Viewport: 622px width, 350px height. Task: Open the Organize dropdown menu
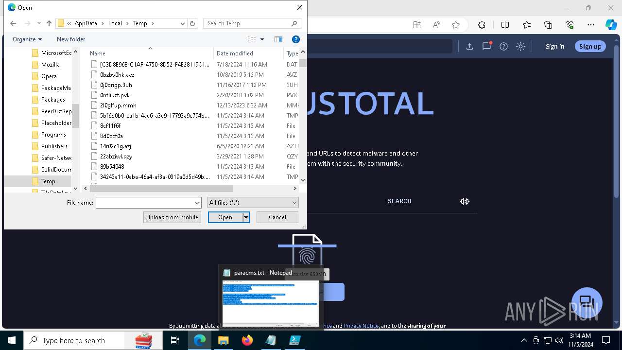[x=27, y=39]
